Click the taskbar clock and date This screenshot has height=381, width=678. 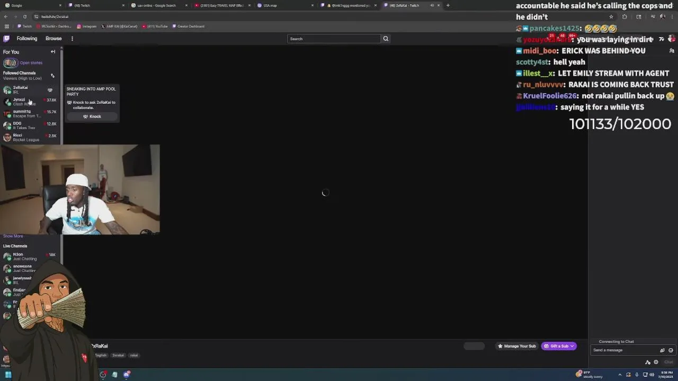tap(666, 374)
